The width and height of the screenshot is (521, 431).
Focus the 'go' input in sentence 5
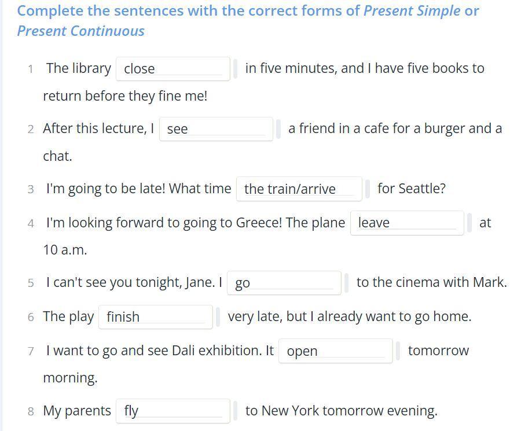click(284, 283)
